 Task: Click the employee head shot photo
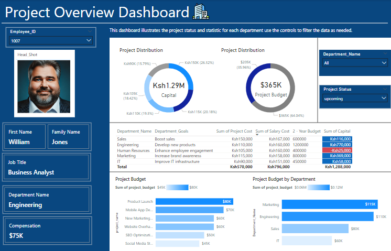point(44,86)
